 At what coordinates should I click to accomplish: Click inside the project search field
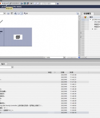point(48,4)
